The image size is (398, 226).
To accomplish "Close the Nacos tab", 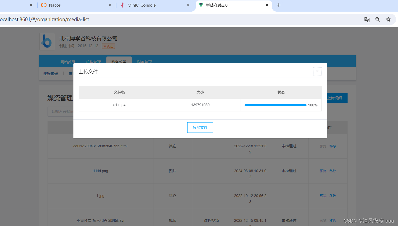I will click(110, 5).
